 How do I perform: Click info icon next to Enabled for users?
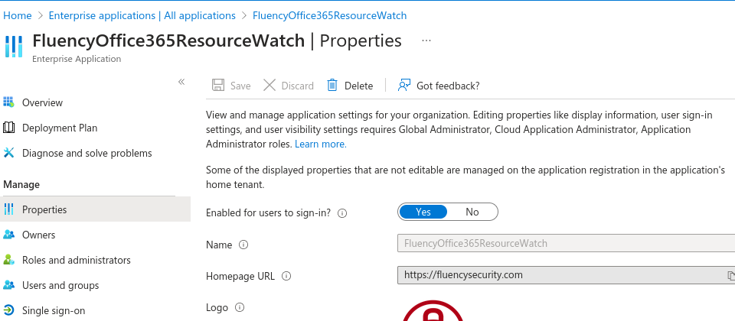(x=343, y=213)
